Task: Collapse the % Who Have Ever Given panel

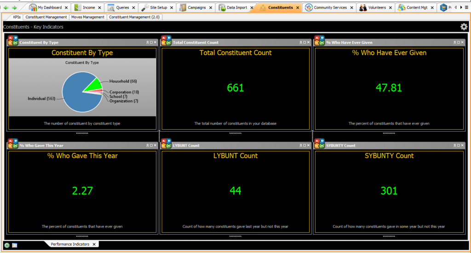Action: click(x=454, y=42)
